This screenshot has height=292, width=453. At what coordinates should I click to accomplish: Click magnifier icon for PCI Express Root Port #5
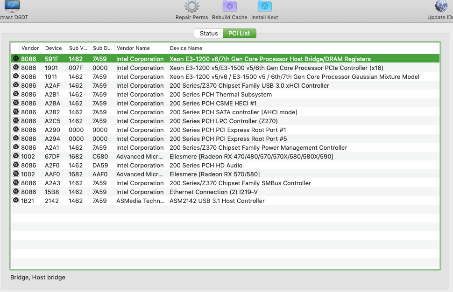pos(15,138)
